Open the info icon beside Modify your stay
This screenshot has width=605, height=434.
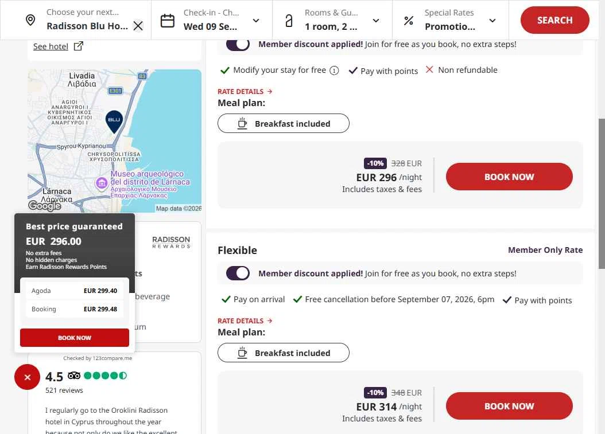point(334,71)
